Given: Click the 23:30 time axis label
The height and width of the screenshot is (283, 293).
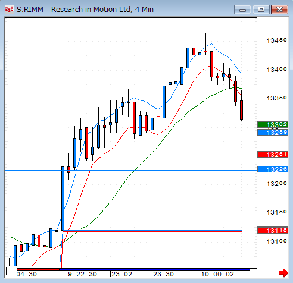Looking at the screenshot, I should click(163, 274).
